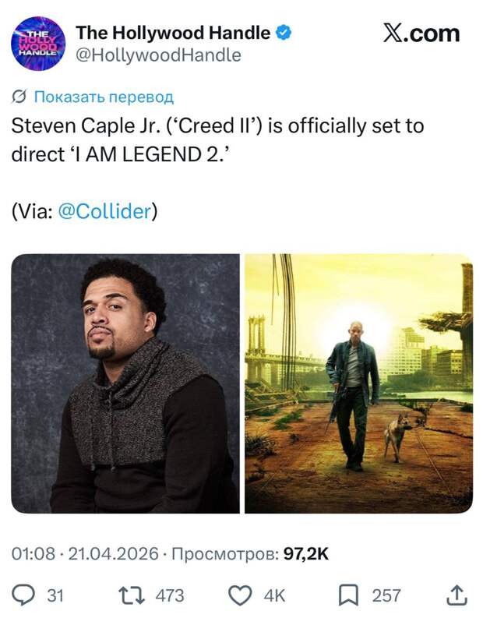Viewport: 483px width, 618px height.
Task: Click the 01:08 · 21.04.2026 timestamp
Action: (83, 553)
